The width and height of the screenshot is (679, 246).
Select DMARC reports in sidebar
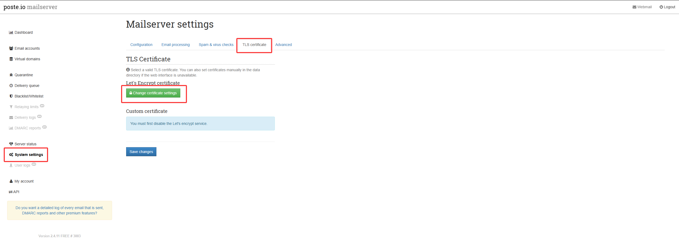click(28, 128)
